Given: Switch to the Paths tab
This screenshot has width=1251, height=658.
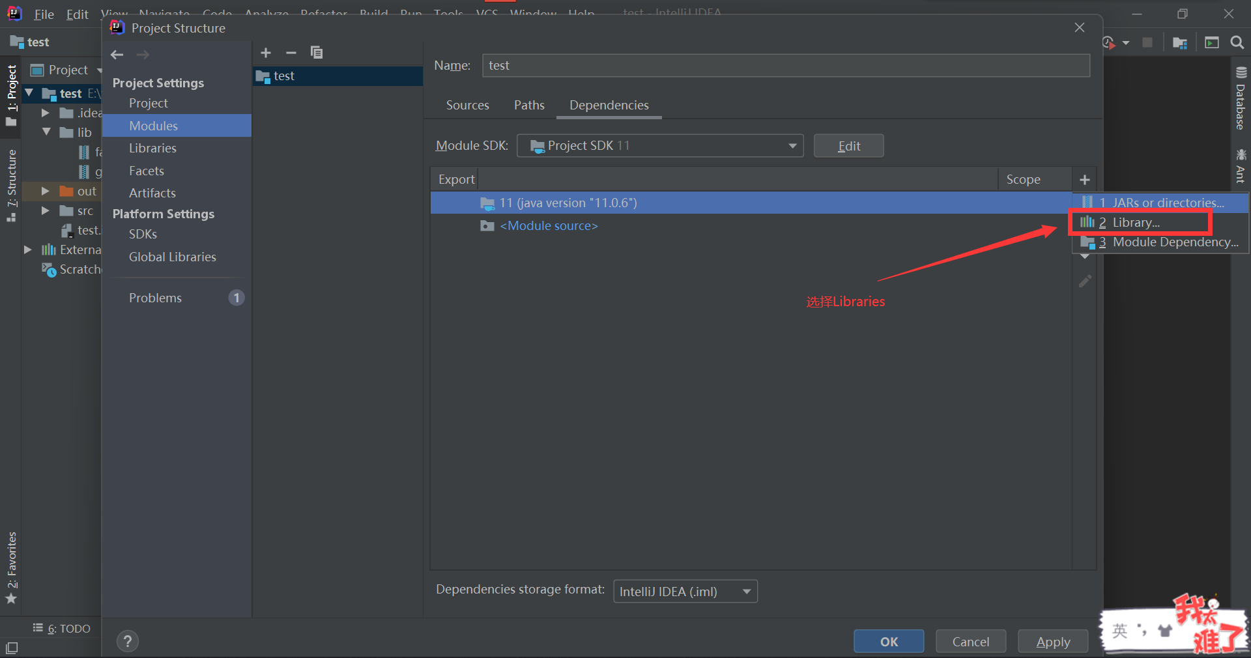Looking at the screenshot, I should pyautogui.click(x=529, y=106).
